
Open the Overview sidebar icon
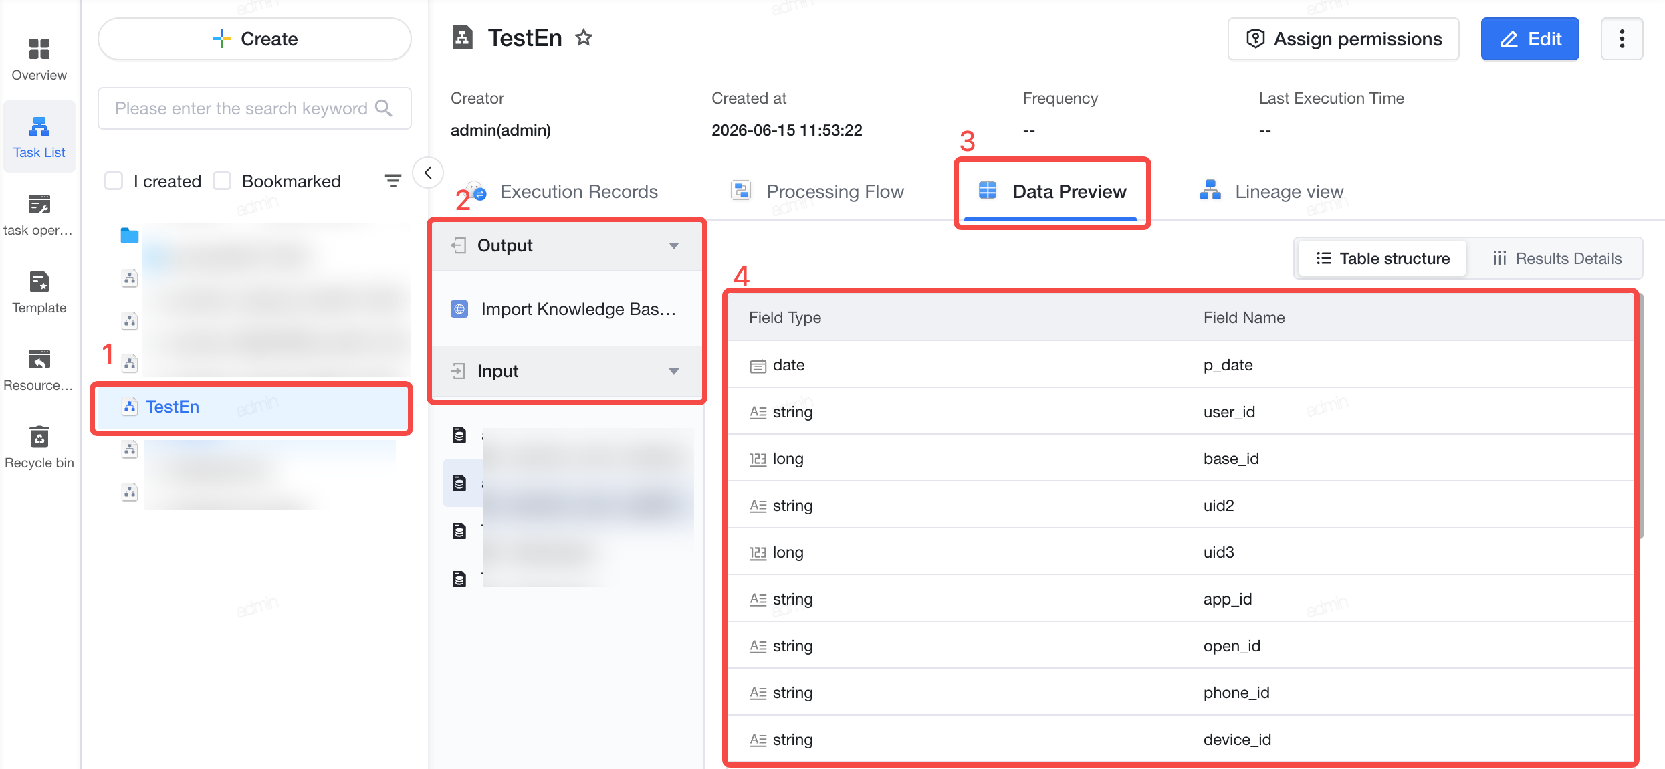pyautogui.click(x=39, y=49)
